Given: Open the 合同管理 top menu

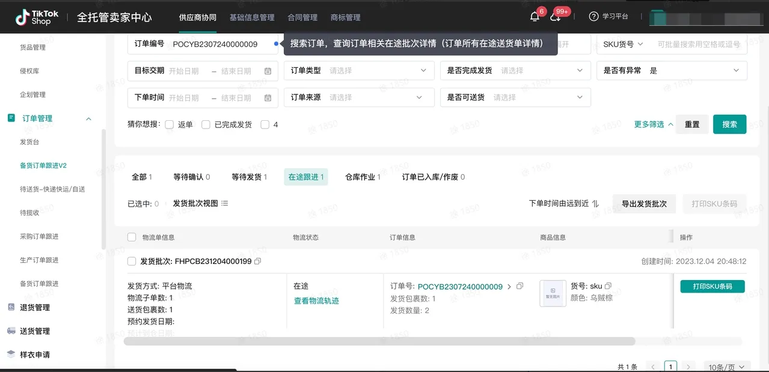Looking at the screenshot, I should [302, 17].
